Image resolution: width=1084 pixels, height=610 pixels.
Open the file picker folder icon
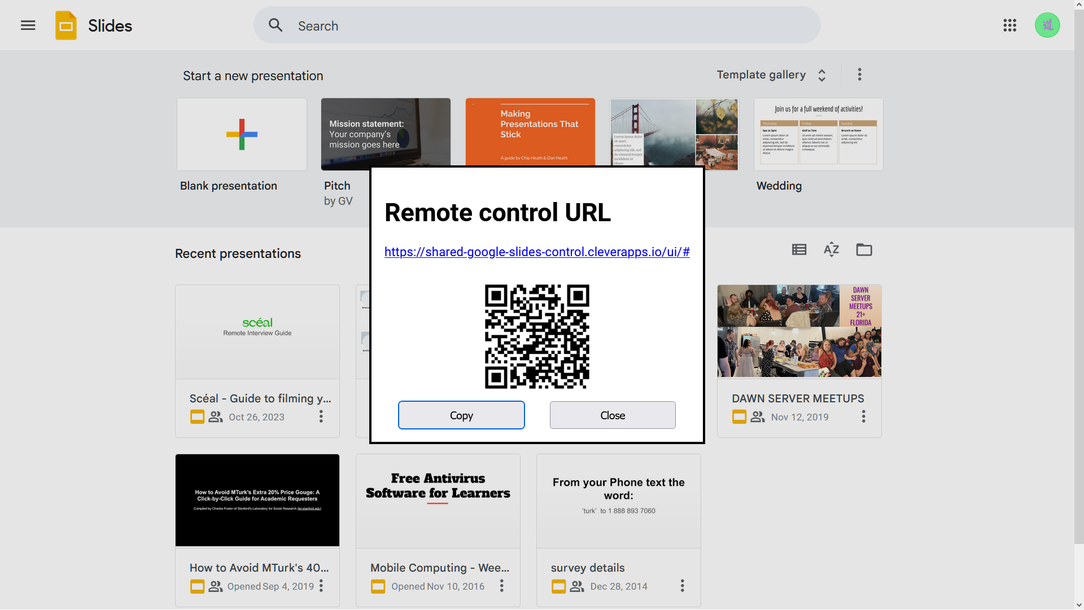[864, 249]
